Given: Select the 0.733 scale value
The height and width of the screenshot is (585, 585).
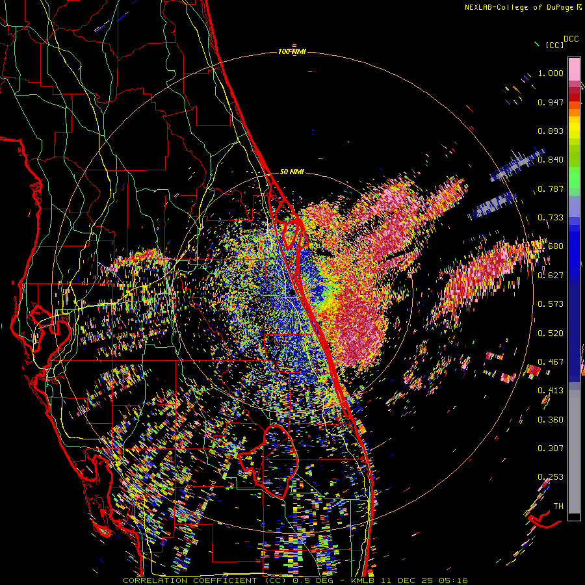Looking at the screenshot, I should [x=551, y=218].
